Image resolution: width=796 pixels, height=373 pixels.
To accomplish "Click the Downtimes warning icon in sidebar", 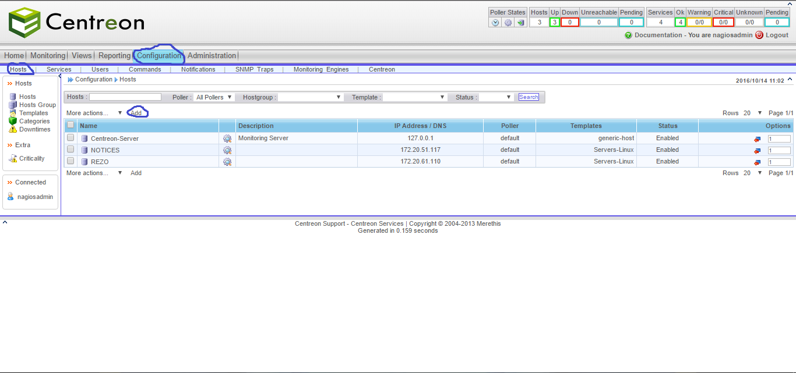I will [x=13, y=129].
